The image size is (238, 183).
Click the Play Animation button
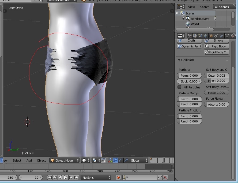[66, 177]
